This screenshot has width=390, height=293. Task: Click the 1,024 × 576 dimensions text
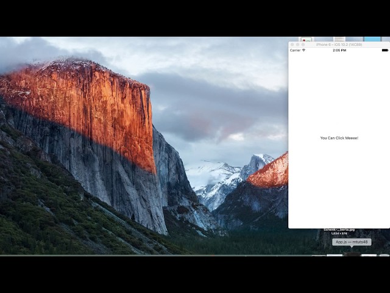tap(339, 233)
